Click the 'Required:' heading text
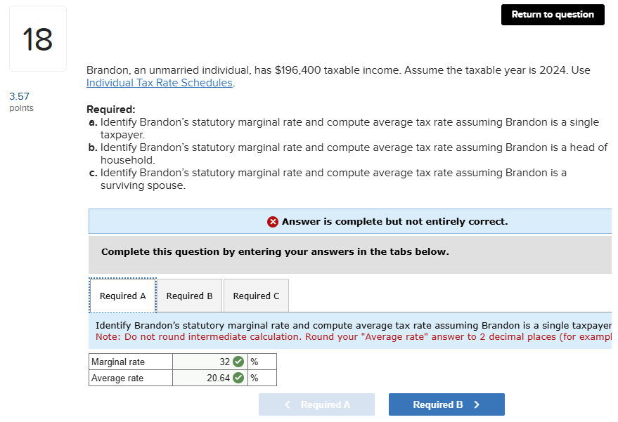The image size is (618, 422). pos(111,110)
